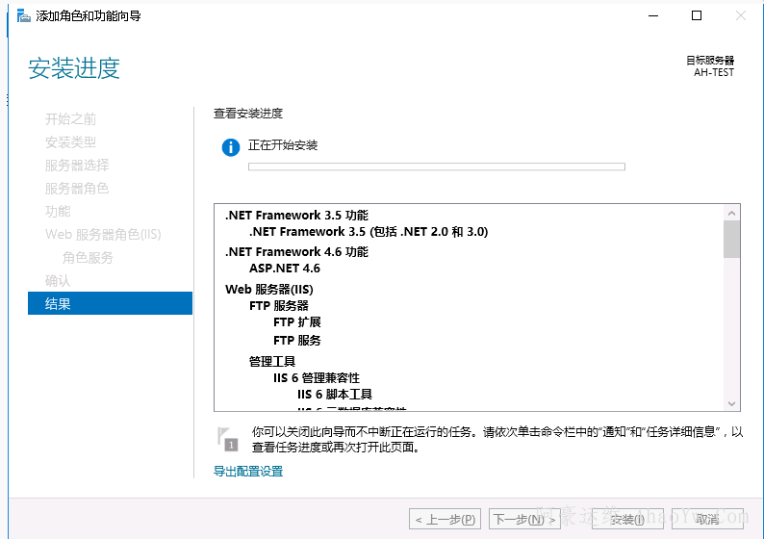The image size is (764, 539).
Task: Click the 上一步(P) button
Action: point(446,520)
